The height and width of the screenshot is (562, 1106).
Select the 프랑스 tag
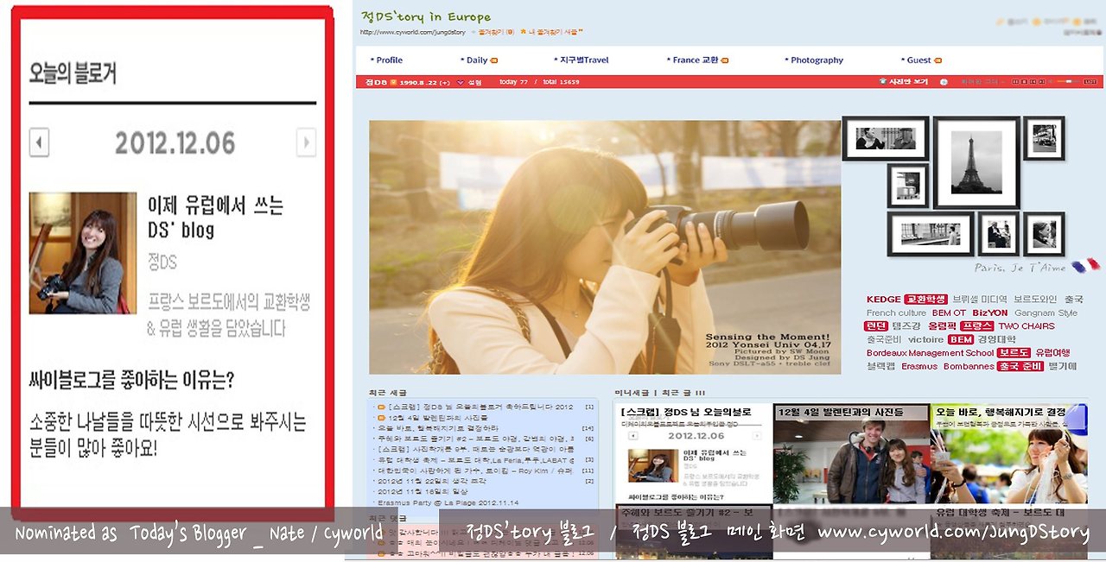click(976, 326)
